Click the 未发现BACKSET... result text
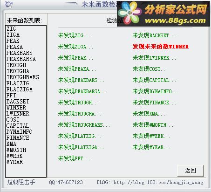211x192 pixels. [x=155, y=35]
